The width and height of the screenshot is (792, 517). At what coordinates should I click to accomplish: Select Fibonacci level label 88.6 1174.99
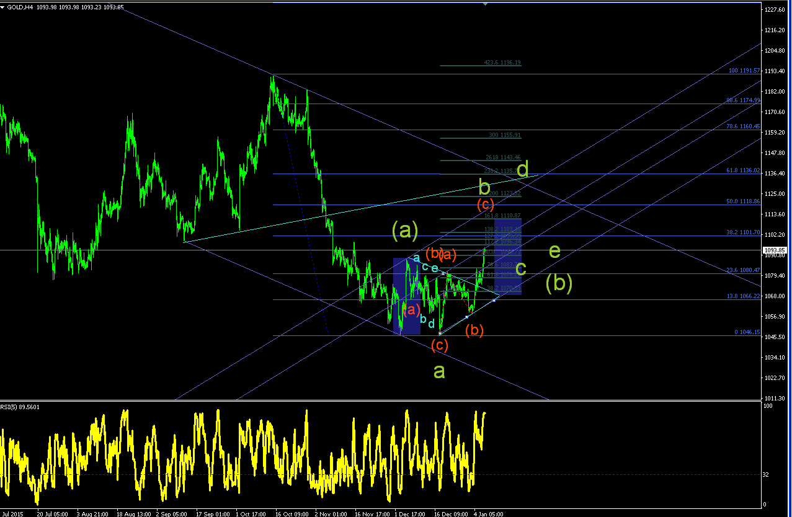coord(743,100)
